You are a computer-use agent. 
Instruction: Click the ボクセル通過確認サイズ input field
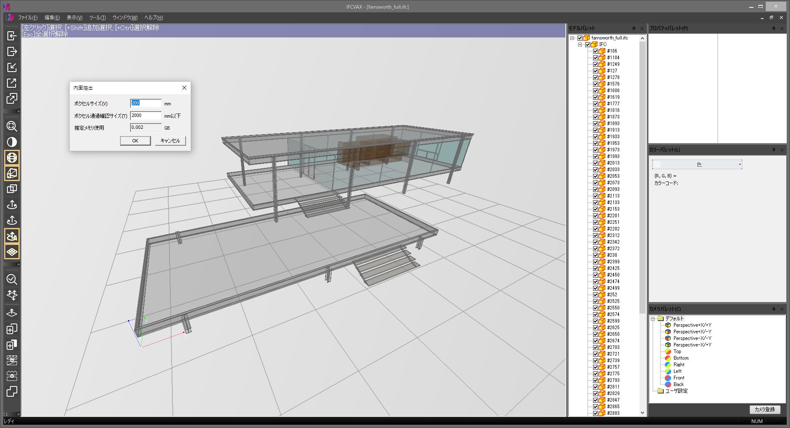[x=146, y=116]
